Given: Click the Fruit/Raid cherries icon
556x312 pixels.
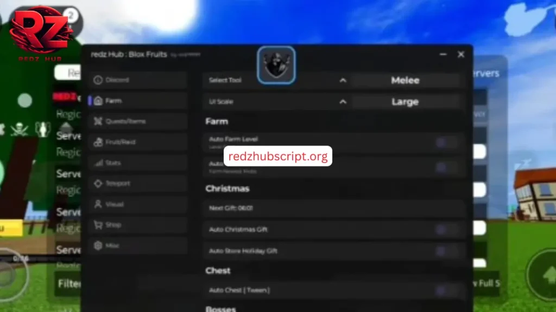Looking at the screenshot, I should pyautogui.click(x=98, y=142).
